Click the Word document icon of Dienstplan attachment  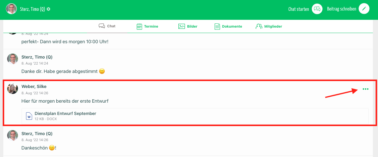tap(29, 116)
